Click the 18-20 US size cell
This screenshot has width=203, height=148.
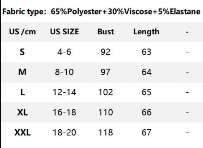(64, 133)
